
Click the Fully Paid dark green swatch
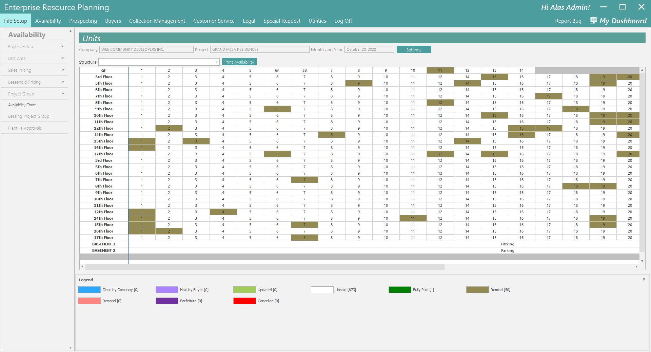click(400, 290)
